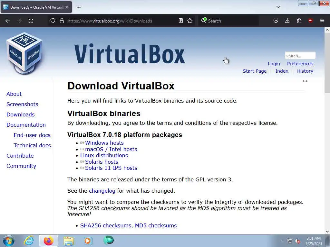Click the site search... field
Image resolution: width=330 pixels, height=247 pixels.
pos(300,56)
